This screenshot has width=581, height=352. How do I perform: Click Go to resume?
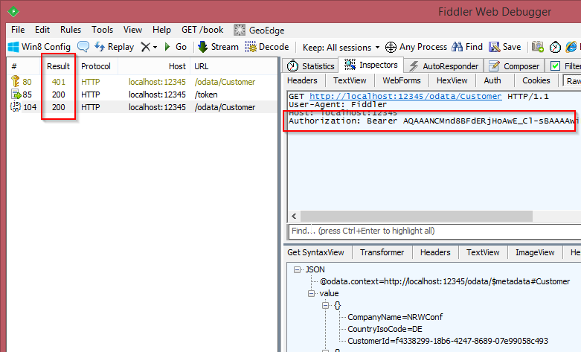point(176,47)
